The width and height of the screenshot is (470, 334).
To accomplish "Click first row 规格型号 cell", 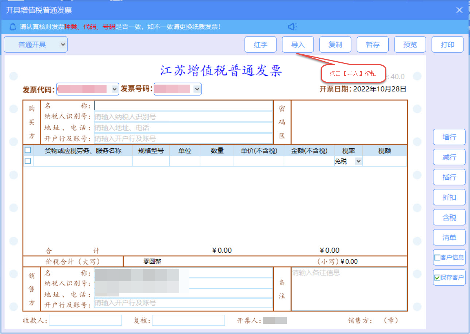I will pos(151,161).
